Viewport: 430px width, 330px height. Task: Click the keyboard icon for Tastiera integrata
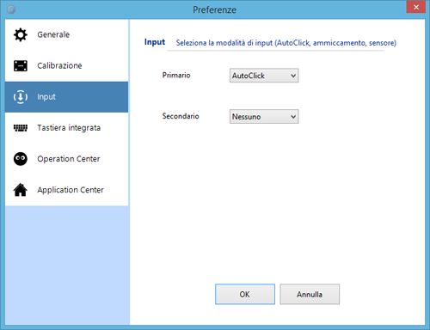point(21,128)
